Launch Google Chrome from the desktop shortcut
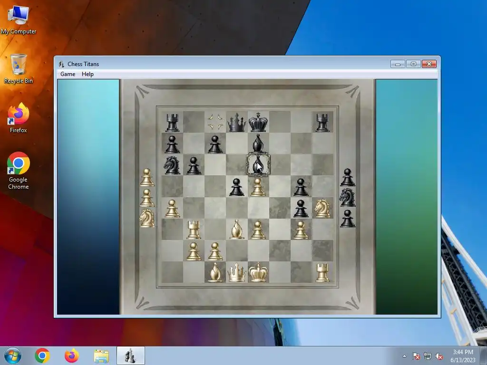This screenshot has height=365, width=487. pos(19,171)
